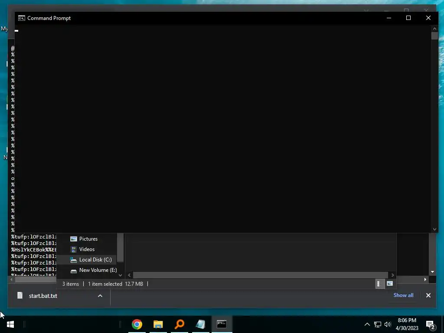Click the start.bat.txt file icon in downloads bar

click(x=20, y=296)
